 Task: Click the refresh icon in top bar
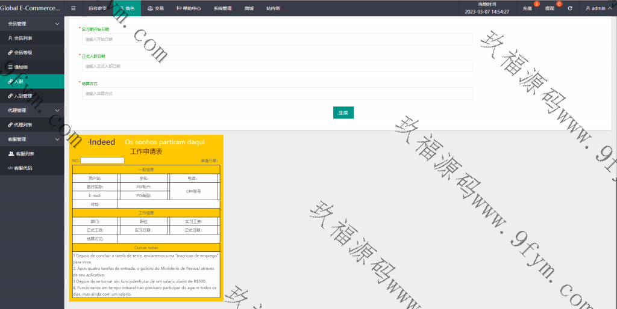[x=570, y=8]
